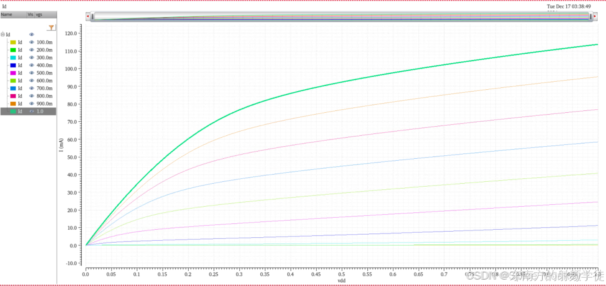Screen dimensions: 606x286
Task: Click the filter funnel icon in legend panel
Action: 51,28
